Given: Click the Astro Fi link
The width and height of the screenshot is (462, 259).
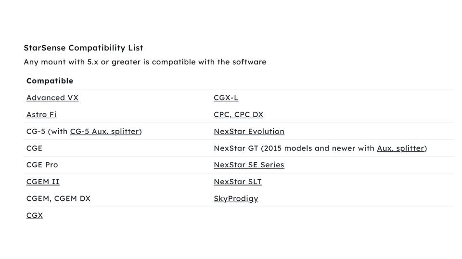Looking at the screenshot, I should pos(41,115).
